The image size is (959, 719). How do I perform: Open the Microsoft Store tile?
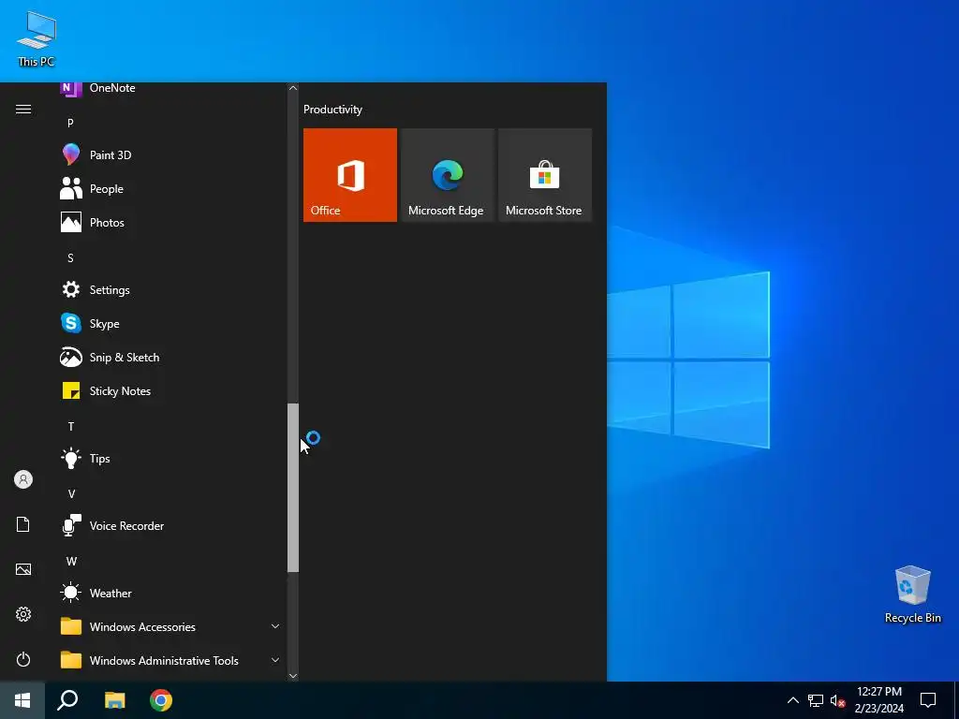[x=545, y=175]
